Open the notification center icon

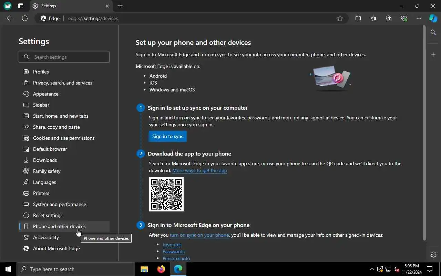click(x=430, y=269)
